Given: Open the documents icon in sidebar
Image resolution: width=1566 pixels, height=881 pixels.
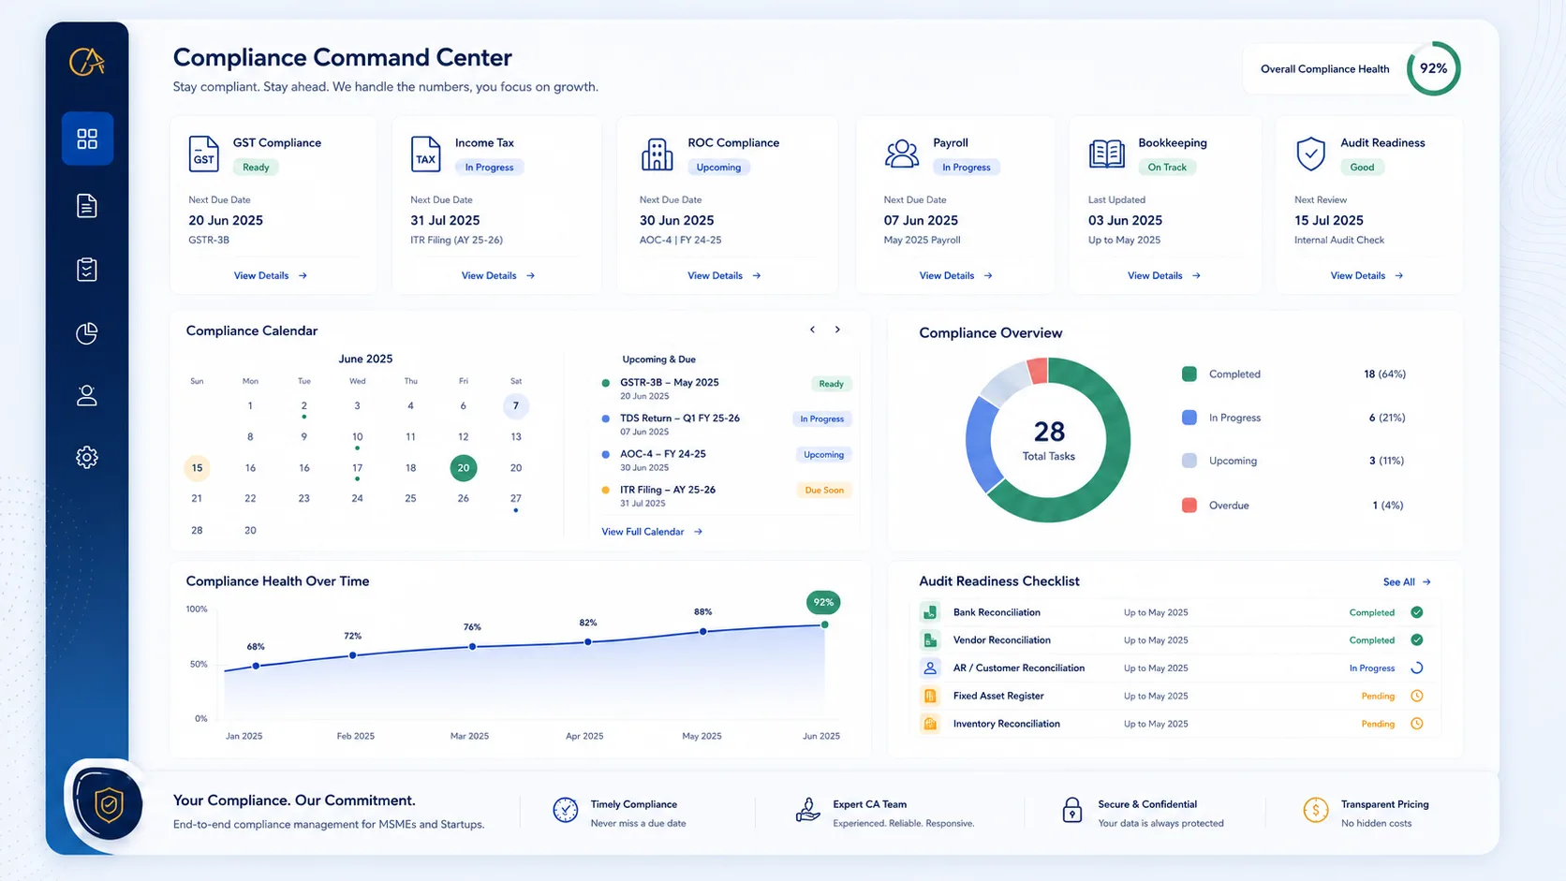Looking at the screenshot, I should tap(87, 206).
